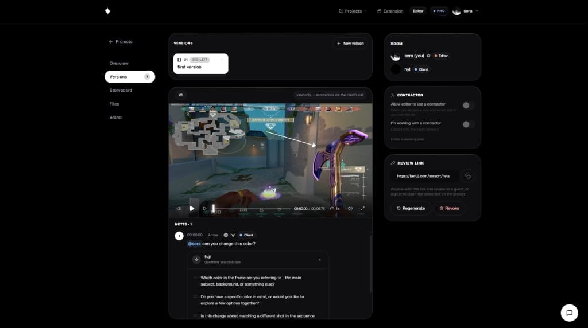Create a New version
The image size is (588, 328).
[x=350, y=44]
